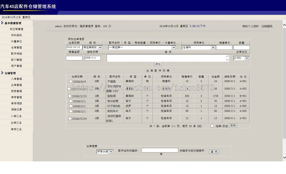Check the 制冷软管 row checkbox
The image size is (286, 174).
(71, 101)
